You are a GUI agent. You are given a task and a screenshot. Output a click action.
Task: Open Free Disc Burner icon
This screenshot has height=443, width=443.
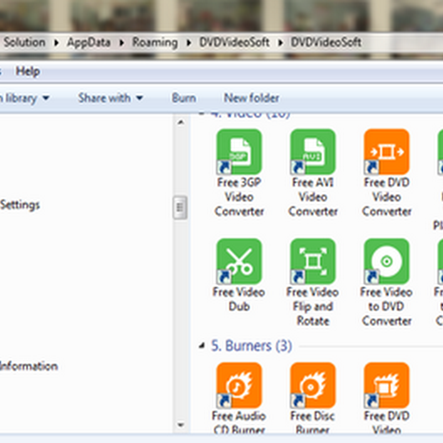313,385
